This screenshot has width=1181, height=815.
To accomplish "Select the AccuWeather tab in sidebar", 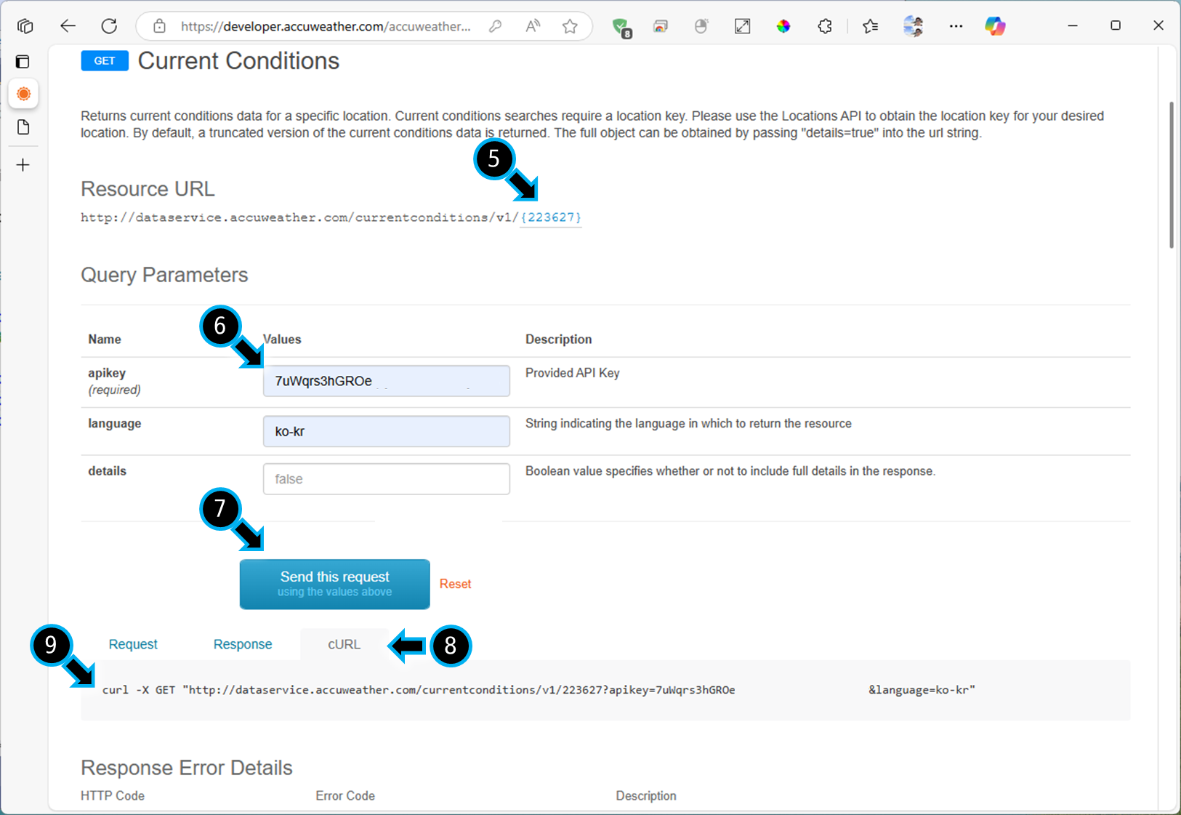I will [24, 94].
